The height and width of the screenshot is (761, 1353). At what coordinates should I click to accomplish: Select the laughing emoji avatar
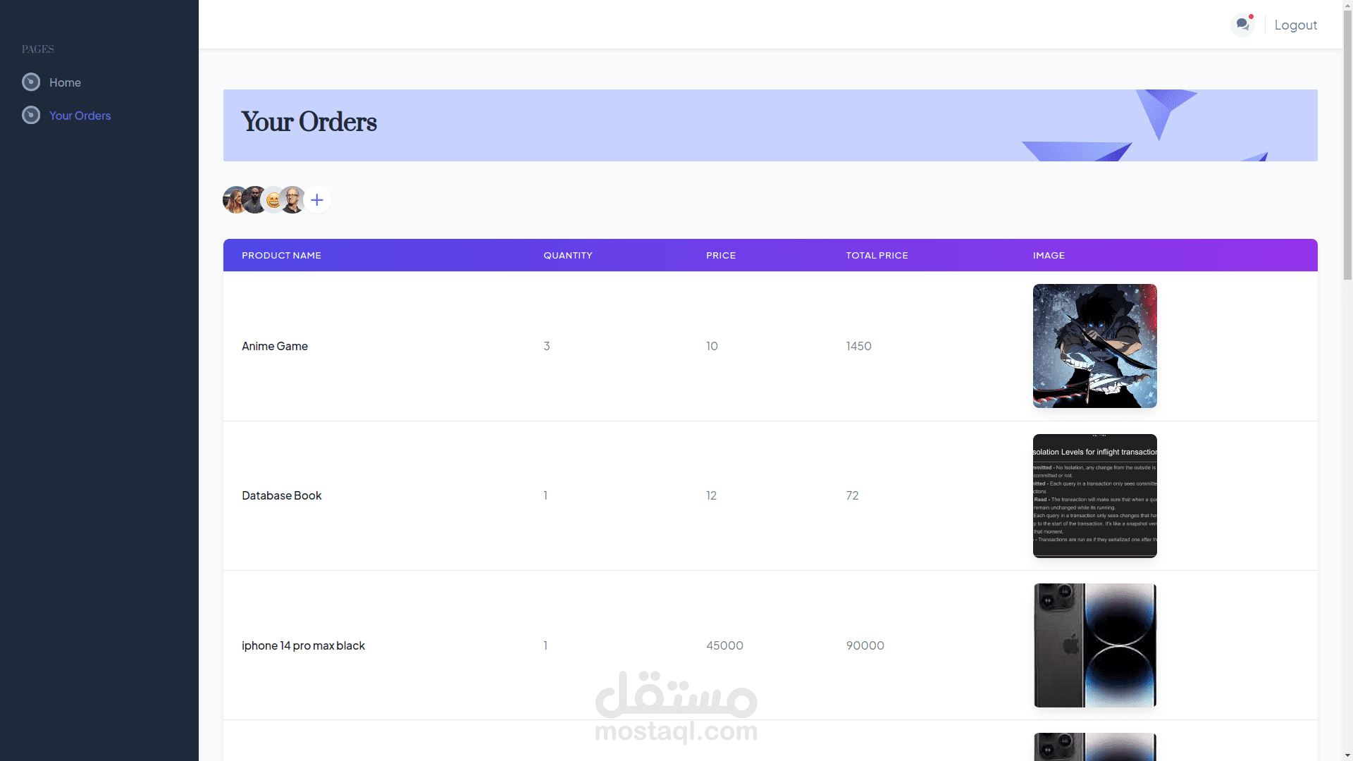273,201
